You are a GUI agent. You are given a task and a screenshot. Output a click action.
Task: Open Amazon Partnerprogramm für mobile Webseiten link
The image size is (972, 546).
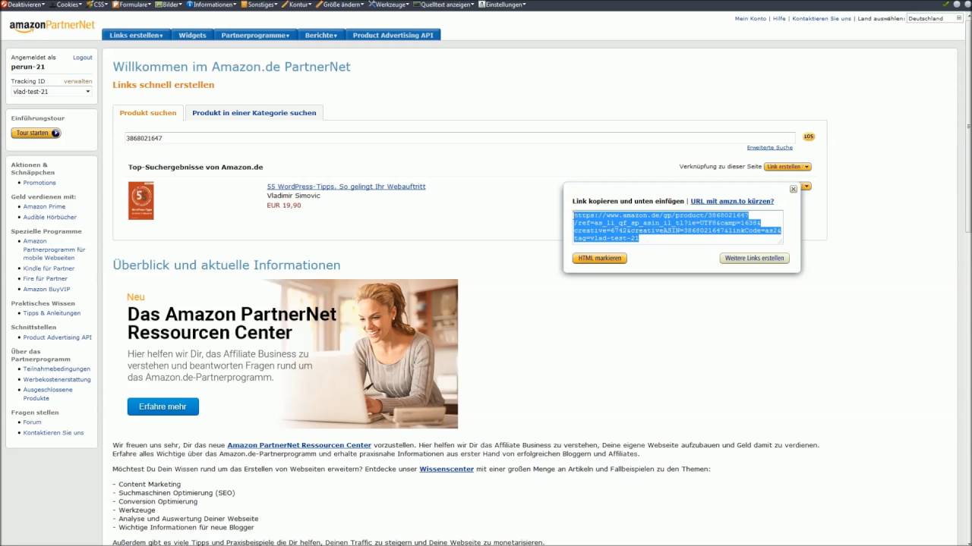(x=54, y=249)
